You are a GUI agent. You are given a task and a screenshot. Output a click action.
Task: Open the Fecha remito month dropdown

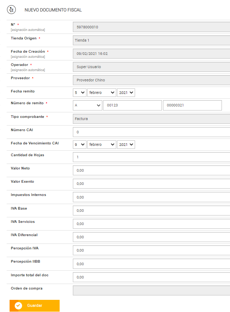point(102,93)
